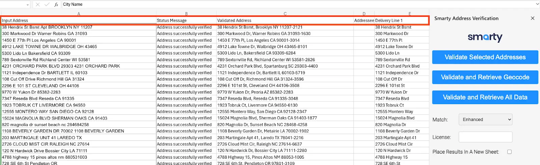This screenshot has height=165, width=540.
Task: Select column A header
Action: pyautogui.click(x=79, y=14)
